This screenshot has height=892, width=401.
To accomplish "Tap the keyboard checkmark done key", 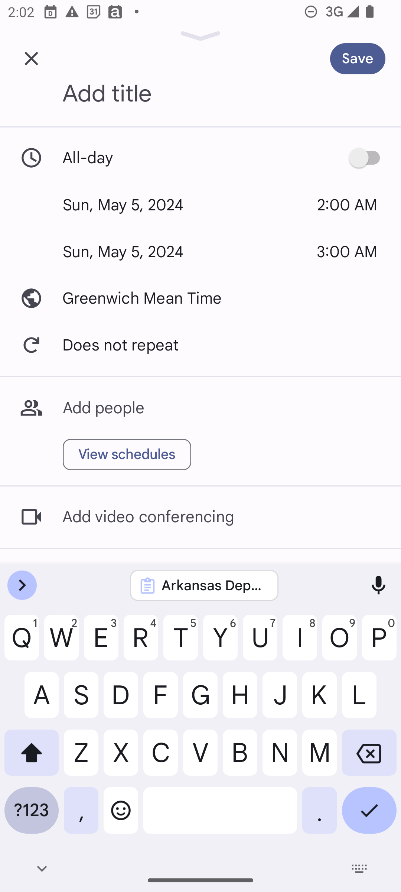I will coord(369,810).
